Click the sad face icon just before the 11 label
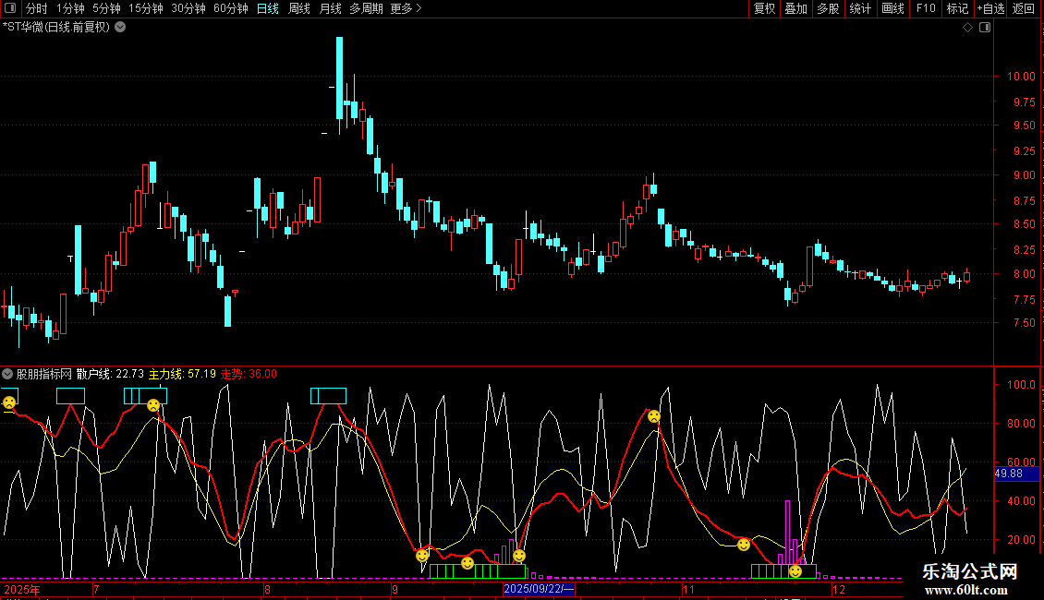Viewport: 1044px width, 600px height. coord(654,416)
